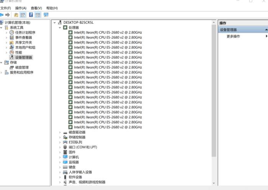Viewport: 268px width, 190px height.
Task: Expand the 任务计划程序 node
Action: click(7, 33)
